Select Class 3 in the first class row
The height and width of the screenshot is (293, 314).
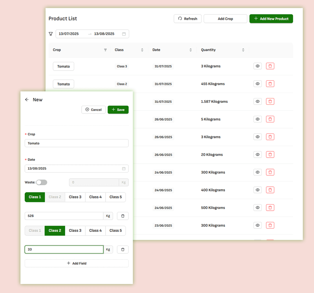pos(75,197)
